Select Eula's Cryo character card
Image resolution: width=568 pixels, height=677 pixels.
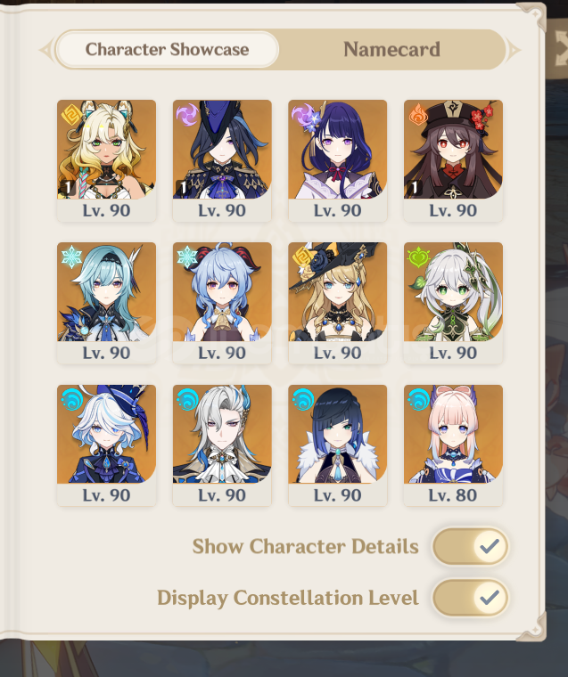pyautogui.click(x=107, y=303)
